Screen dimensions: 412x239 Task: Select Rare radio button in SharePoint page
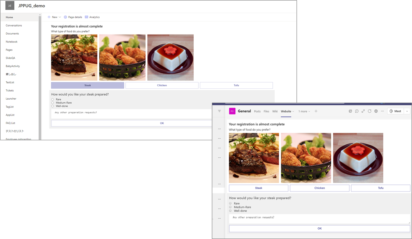point(52,100)
